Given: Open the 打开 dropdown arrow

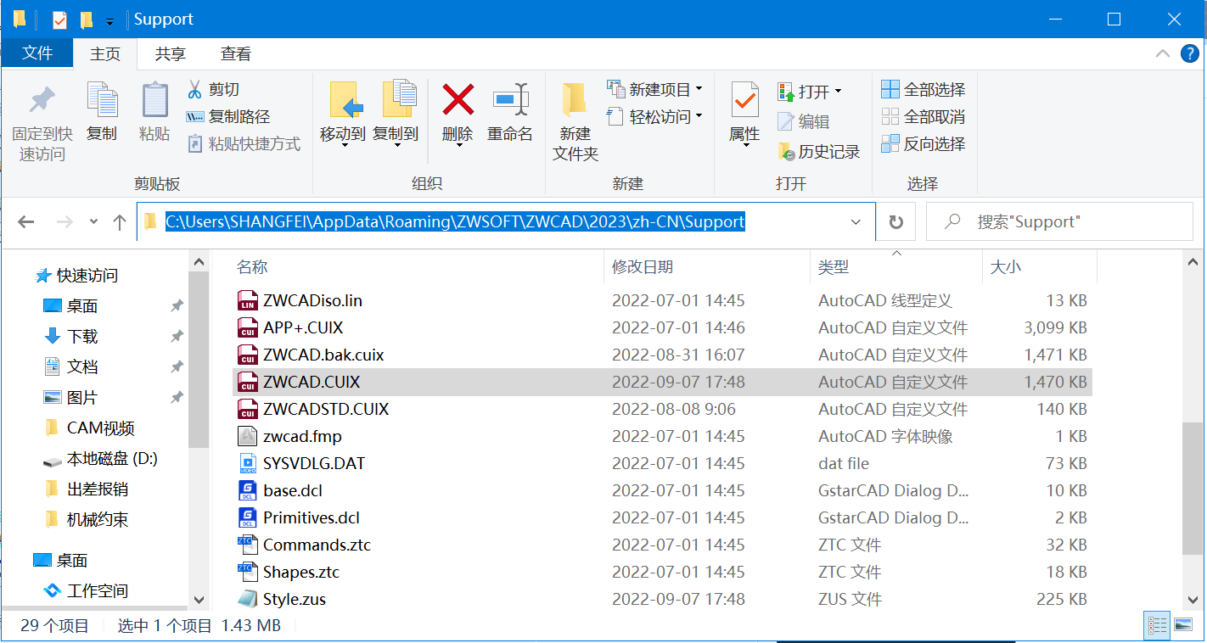Looking at the screenshot, I should [x=838, y=91].
